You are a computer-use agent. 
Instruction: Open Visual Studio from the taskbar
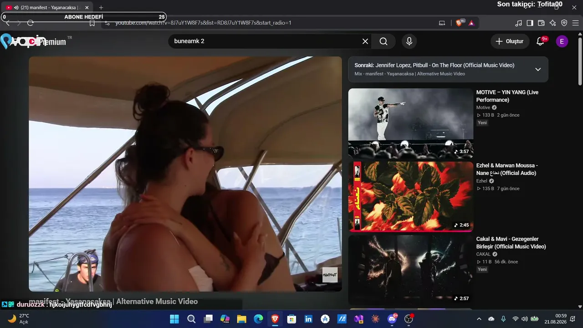pyautogui.click(x=358, y=319)
